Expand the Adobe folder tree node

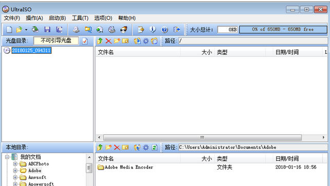point(15,171)
